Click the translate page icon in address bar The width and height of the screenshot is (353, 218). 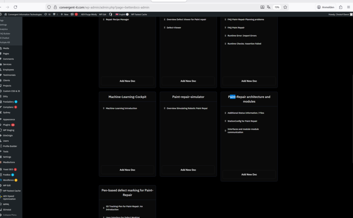click(x=269, y=7)
